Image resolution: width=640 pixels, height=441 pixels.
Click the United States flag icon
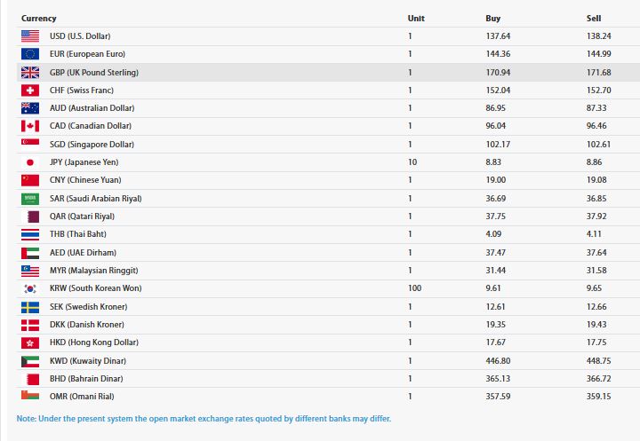[x=30, y=36]
